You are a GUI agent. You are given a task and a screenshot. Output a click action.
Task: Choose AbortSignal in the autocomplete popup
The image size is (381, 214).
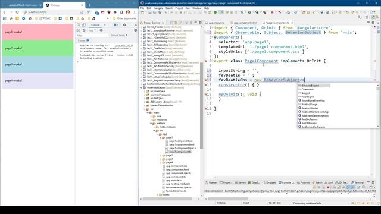(308, 97)
